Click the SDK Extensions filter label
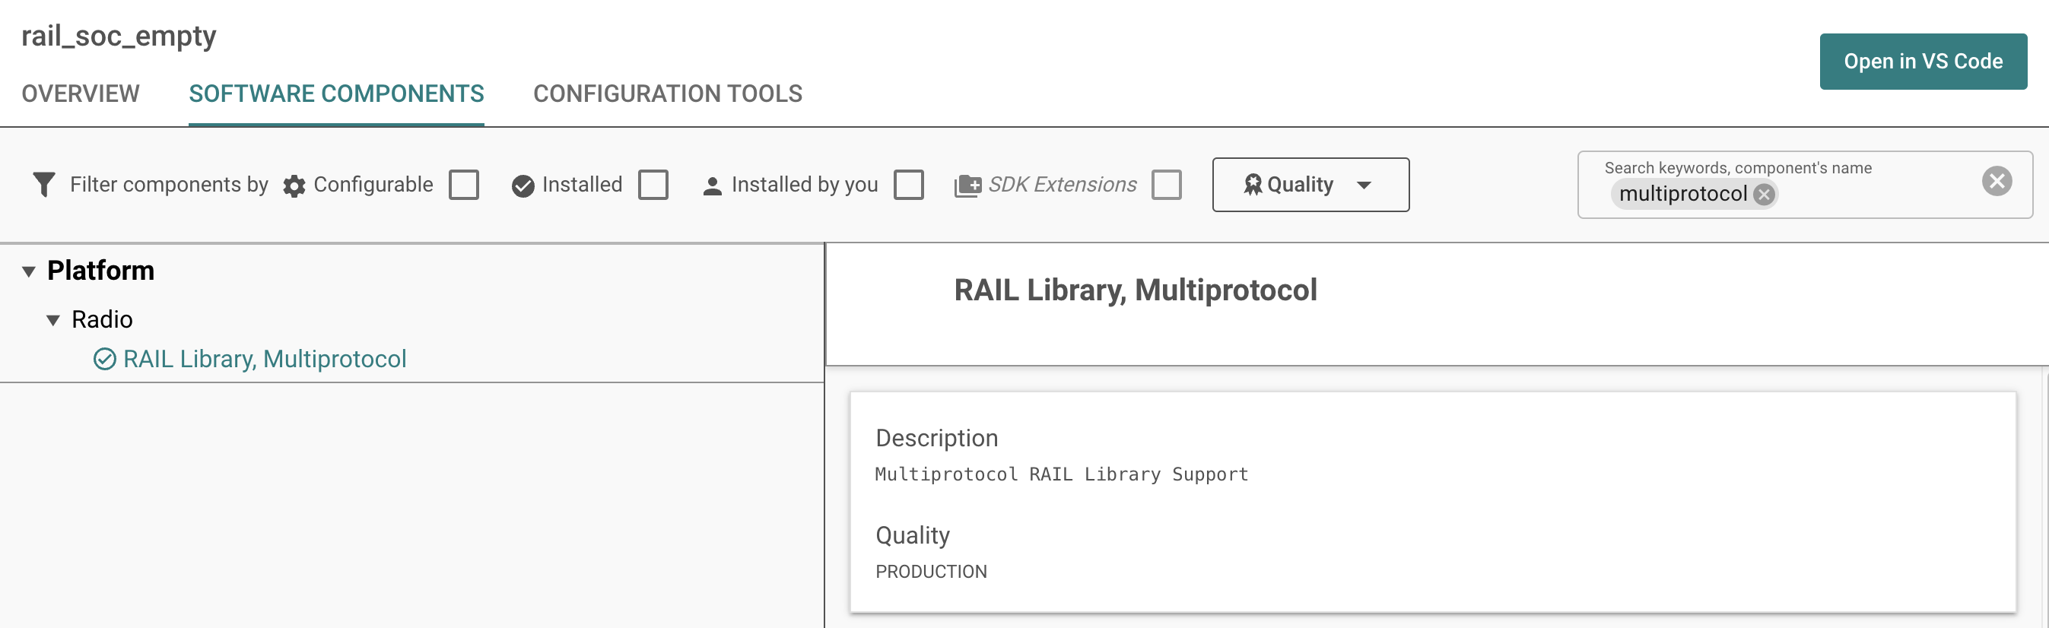Image resolution: width=2049 pixels, height=628 pixels. [x=1062, y=185]
